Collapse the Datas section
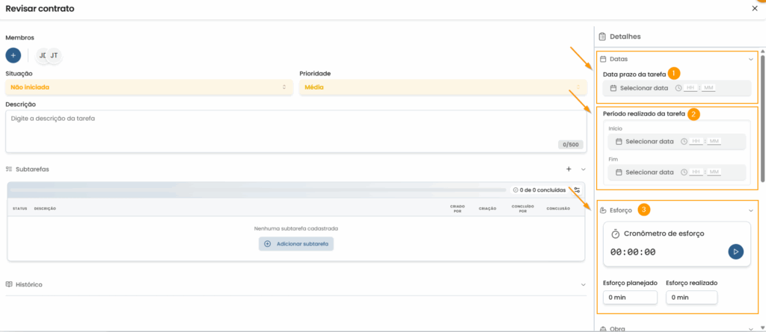Screen dimensions: 766x332 coord(750,59)
